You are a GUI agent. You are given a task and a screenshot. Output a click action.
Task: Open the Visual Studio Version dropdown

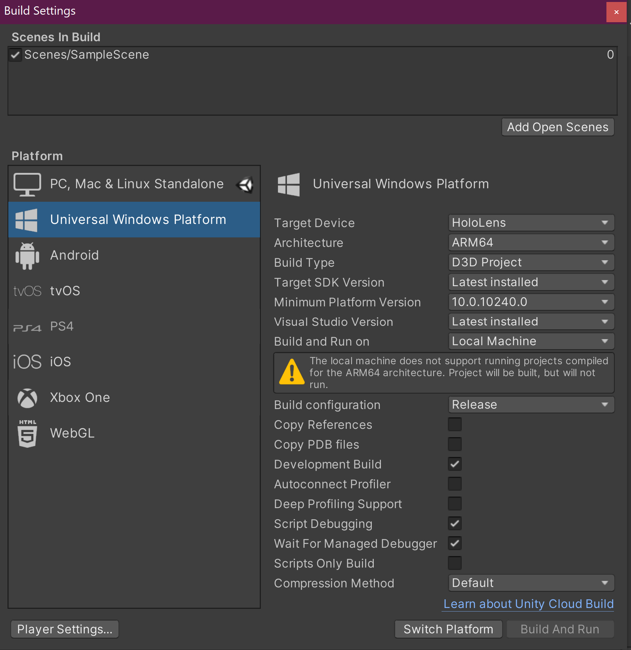pyautogui.click(x=531, y=322)
